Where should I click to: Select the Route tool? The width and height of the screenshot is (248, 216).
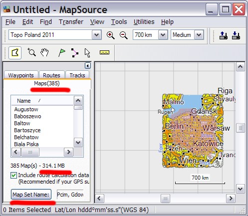pyautogui.click(x=74, y=53)
